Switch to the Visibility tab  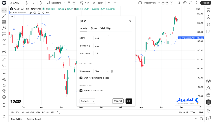coord(105,28)
